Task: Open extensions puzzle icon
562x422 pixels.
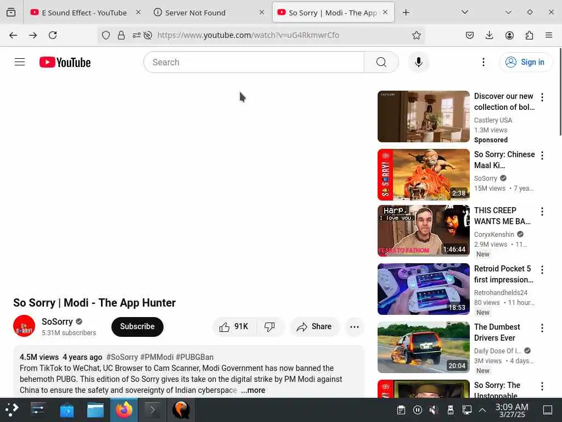Action: point(529,35)
